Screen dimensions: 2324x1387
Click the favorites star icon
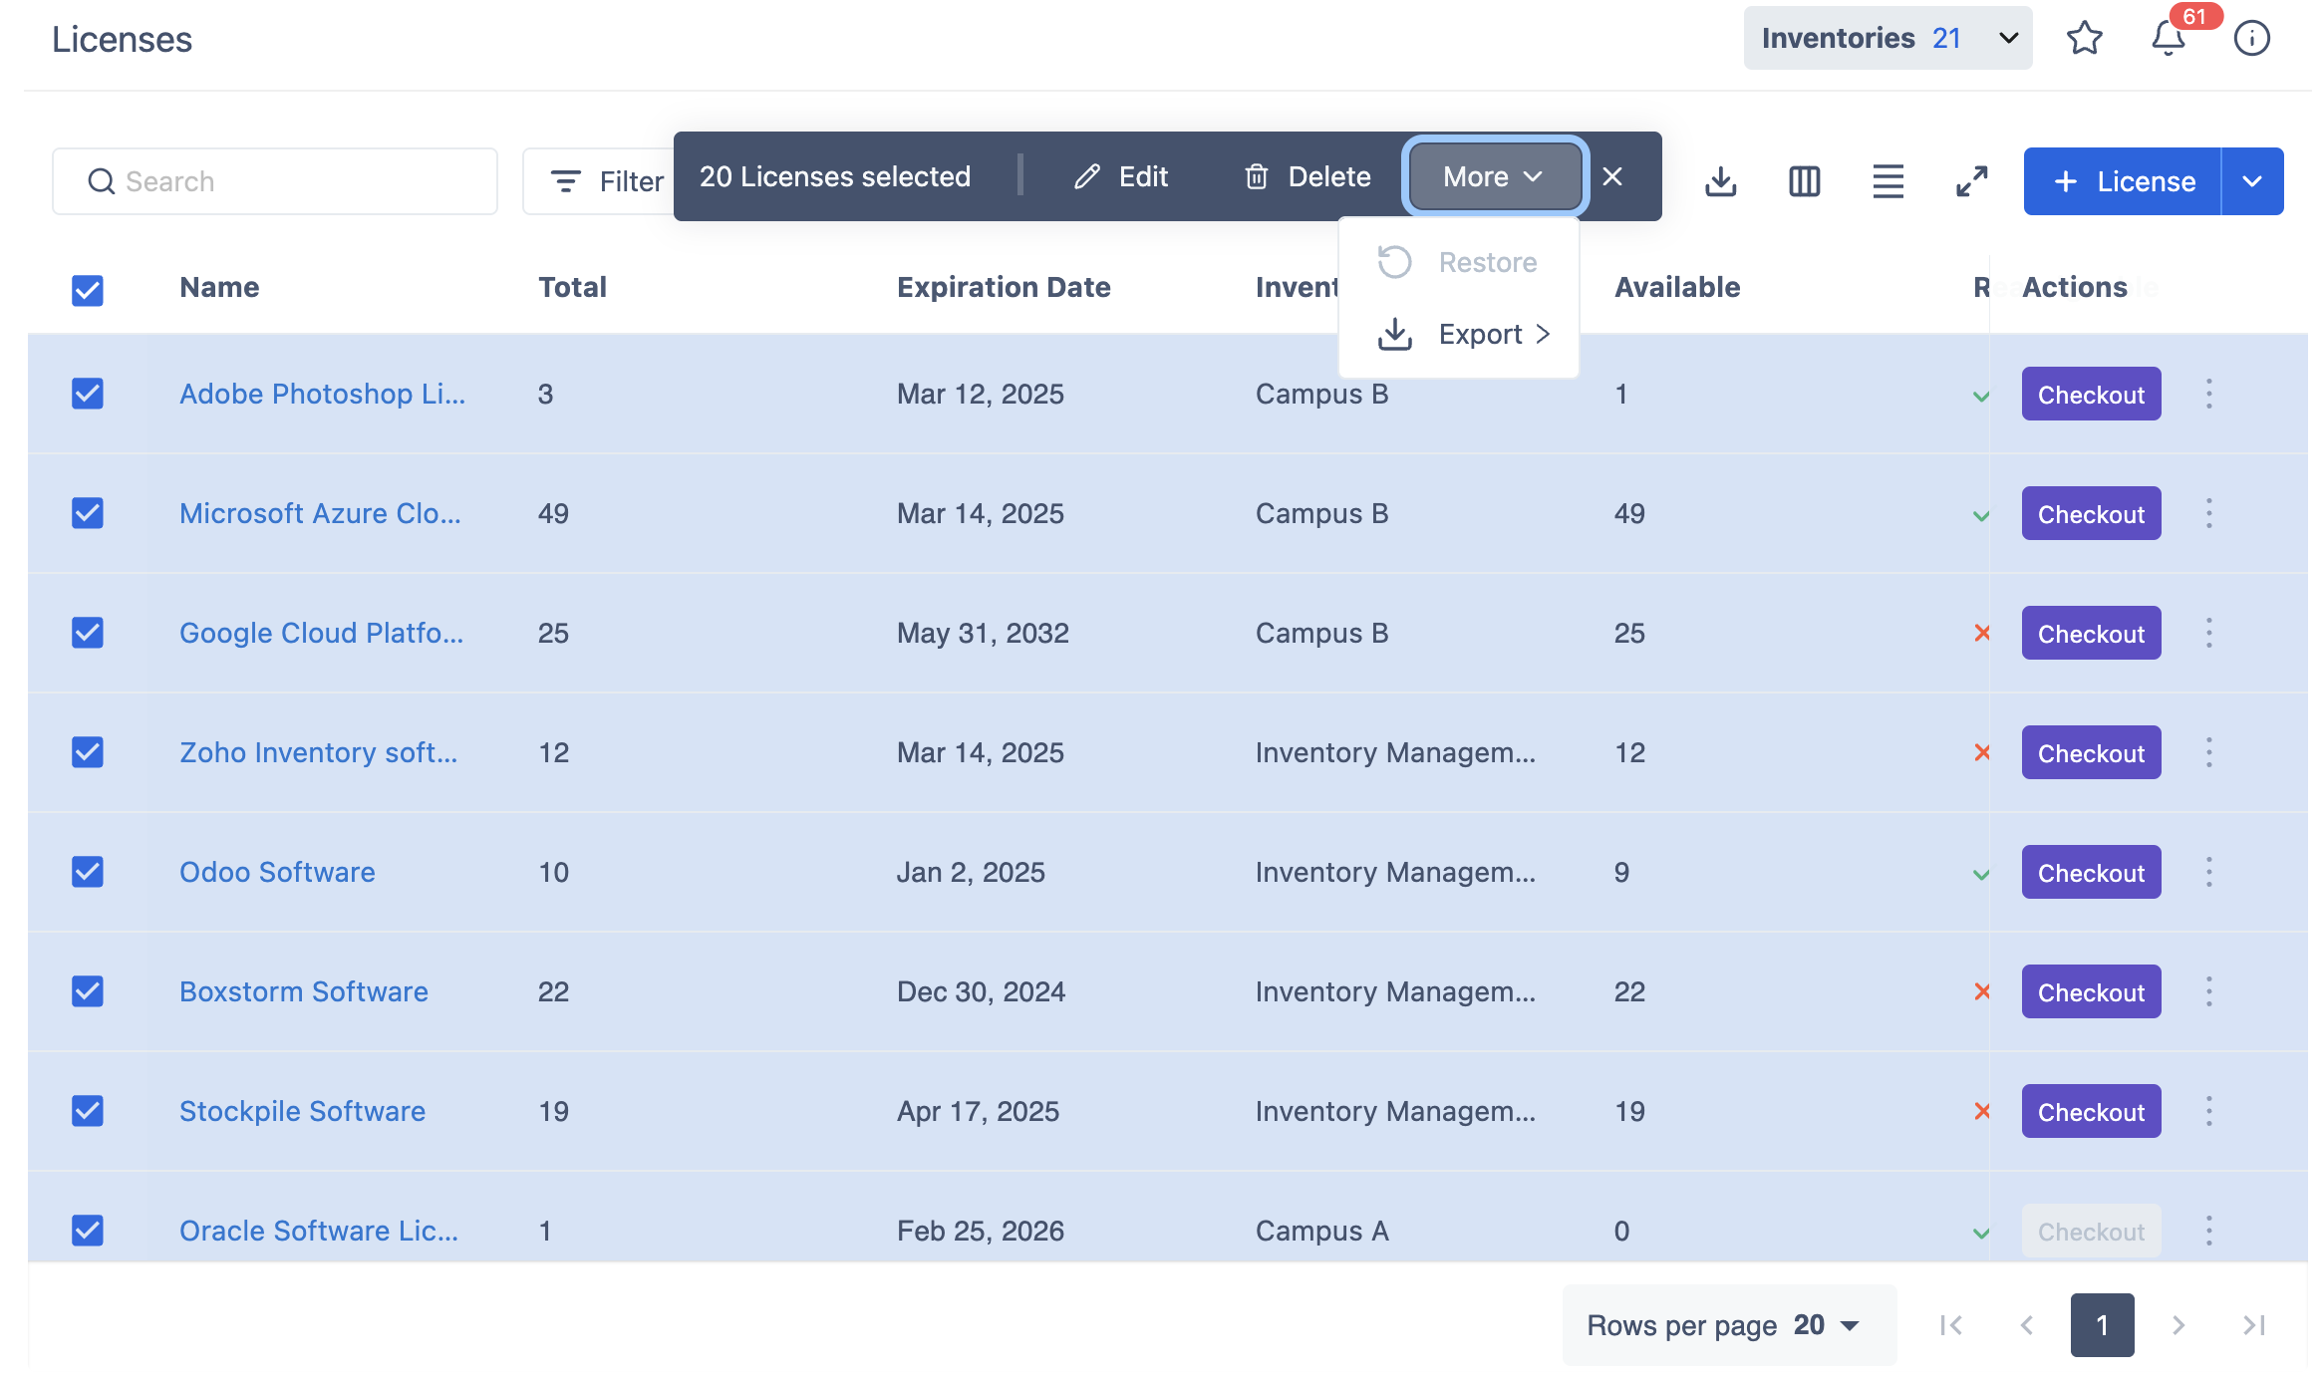2084,39
